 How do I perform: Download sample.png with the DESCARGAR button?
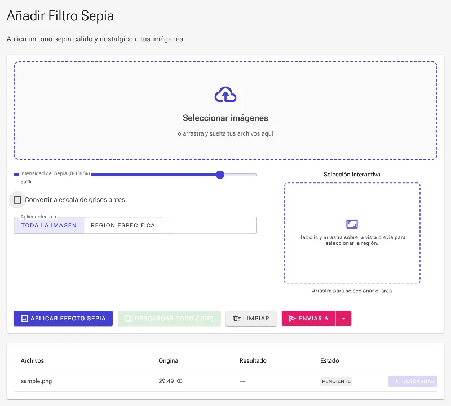tap(413, 381)
